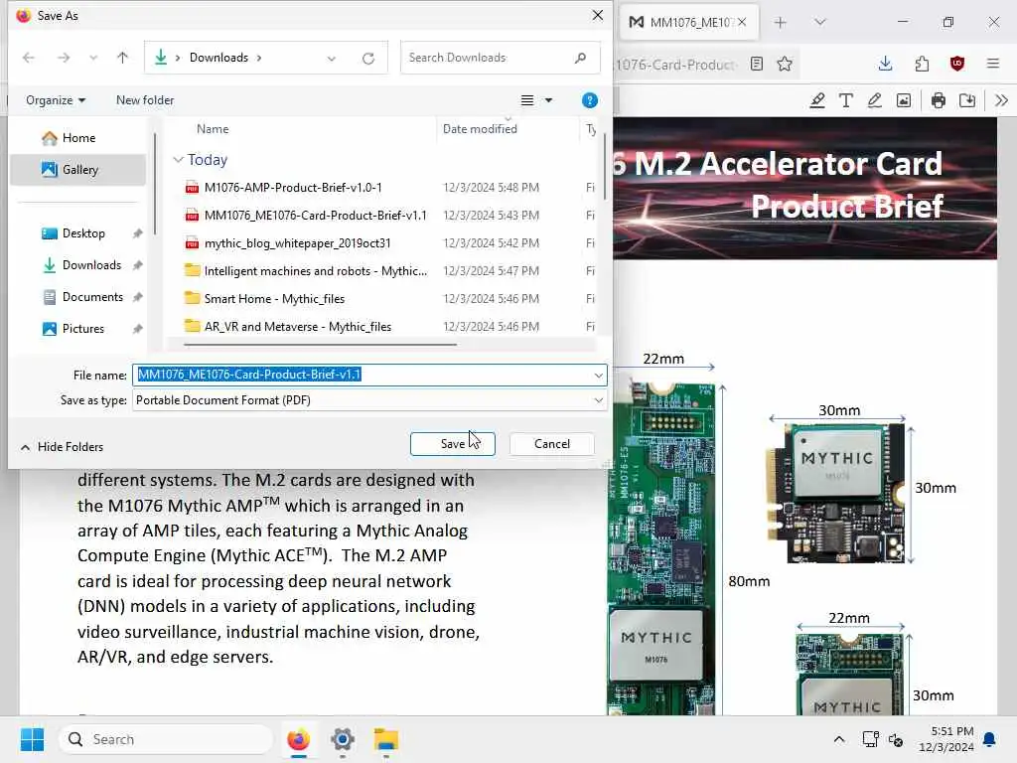Open Firefox from taskbar
Image resolution: width=1017 pixels, height=763 pixels.
pos(298,739)
